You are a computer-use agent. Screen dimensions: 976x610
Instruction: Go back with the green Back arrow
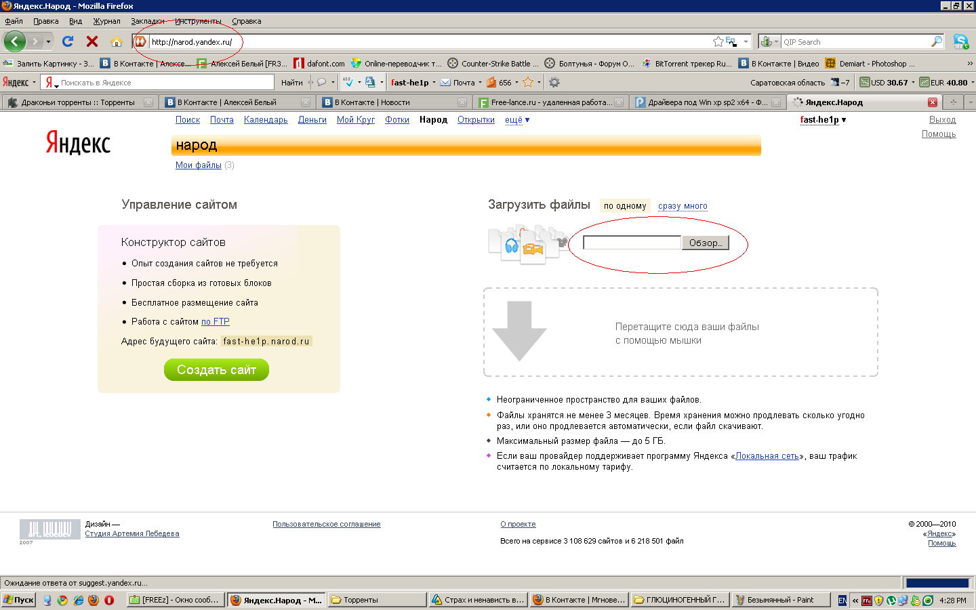click(x=14, y=41)
